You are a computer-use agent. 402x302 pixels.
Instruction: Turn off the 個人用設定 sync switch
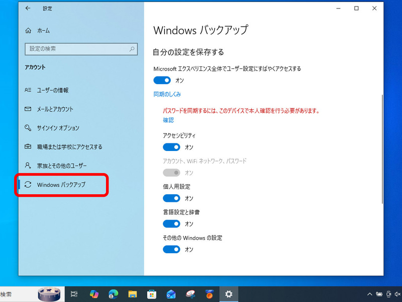172,198
